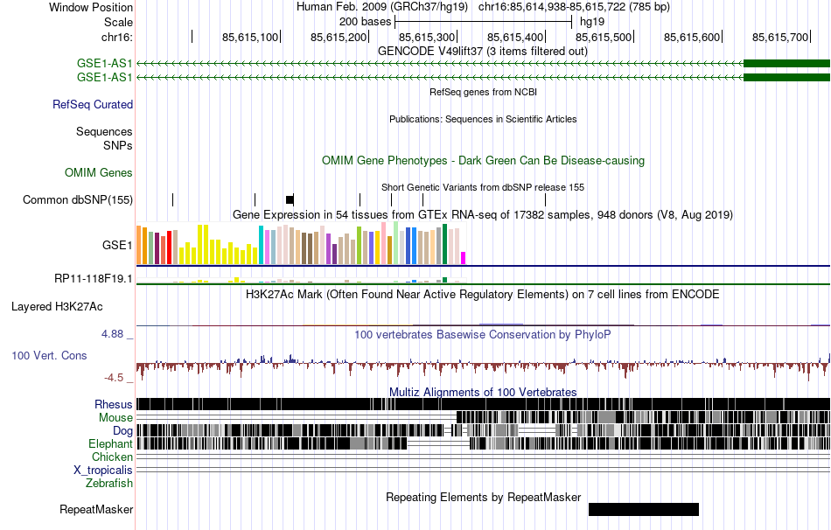The image size is (831, 530).
Task: Click the 85,615,700 ruler position
Action: [x=780, y=37]
